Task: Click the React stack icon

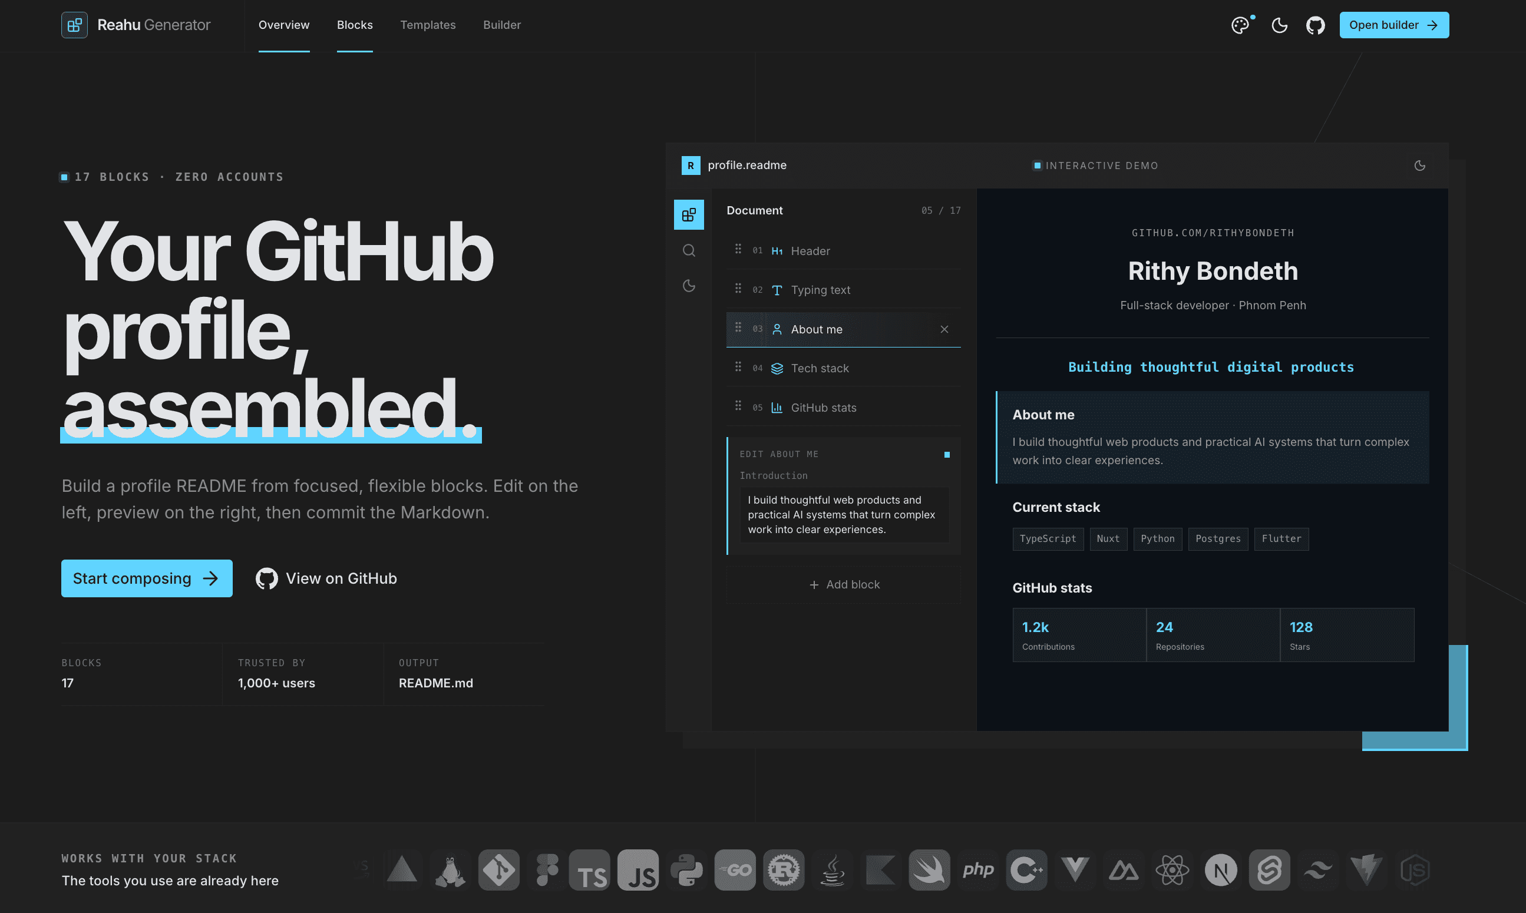Action: click(x=1173, y=870)
